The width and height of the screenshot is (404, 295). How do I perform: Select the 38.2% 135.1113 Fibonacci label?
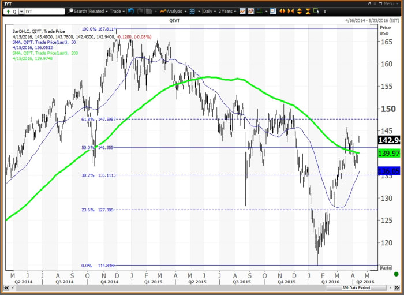click(99, 175)
